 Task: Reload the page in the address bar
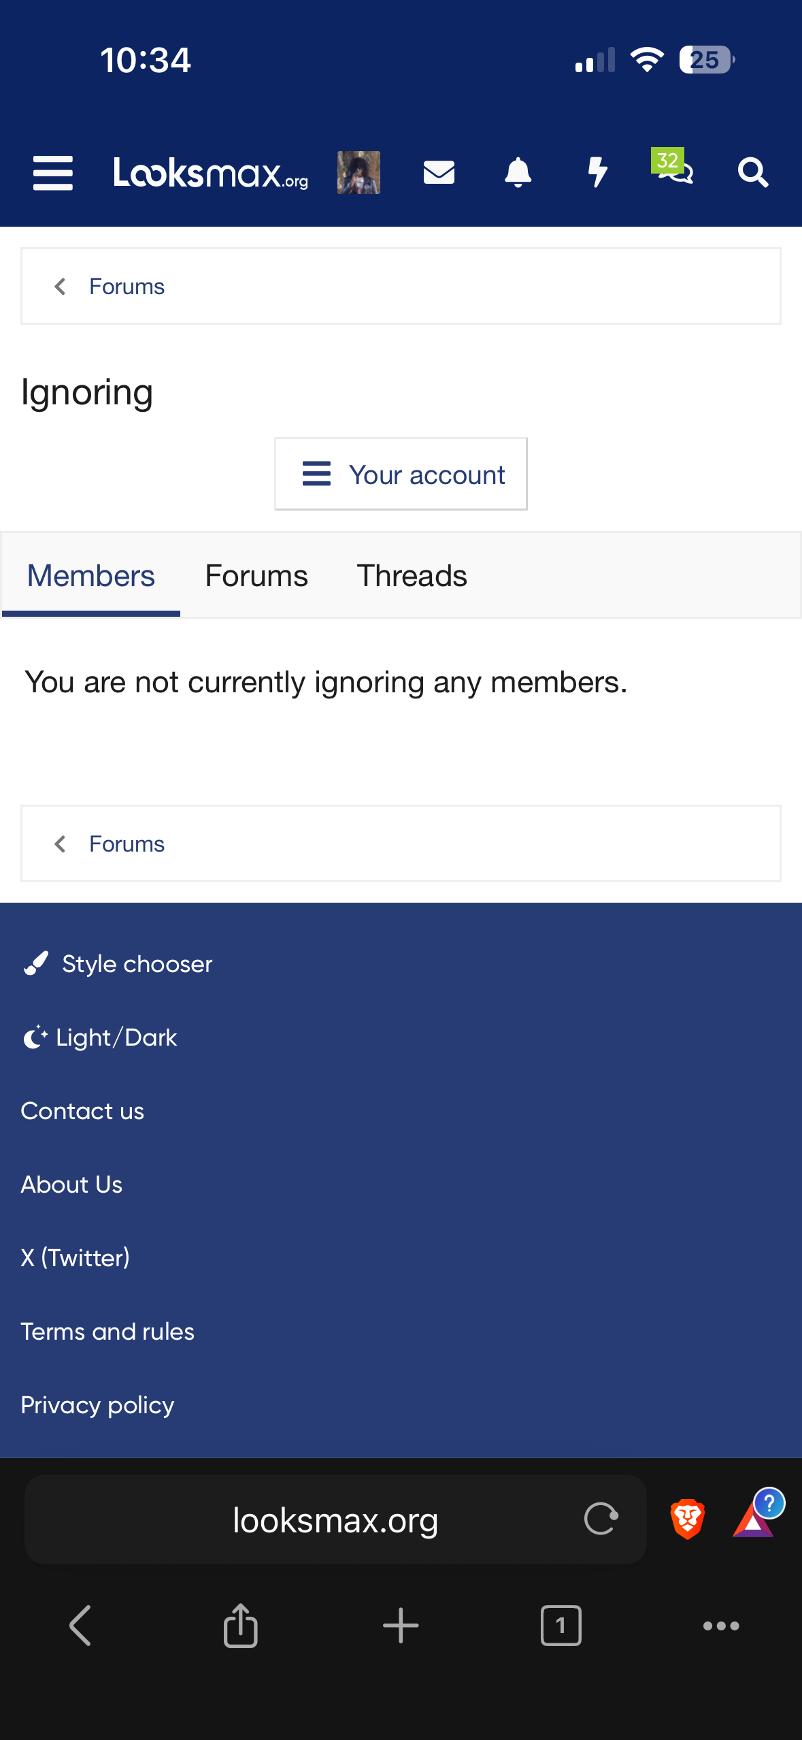pyautogui.click(x=601, y=1519)
